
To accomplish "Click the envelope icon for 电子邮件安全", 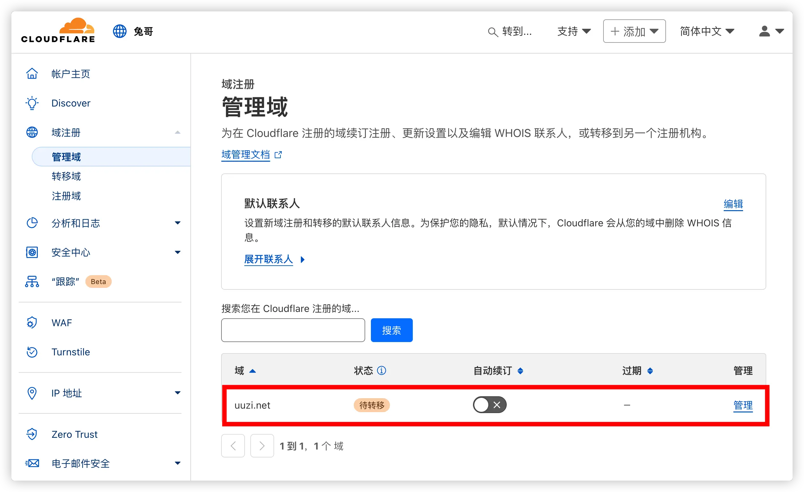I will pos(32,463).
